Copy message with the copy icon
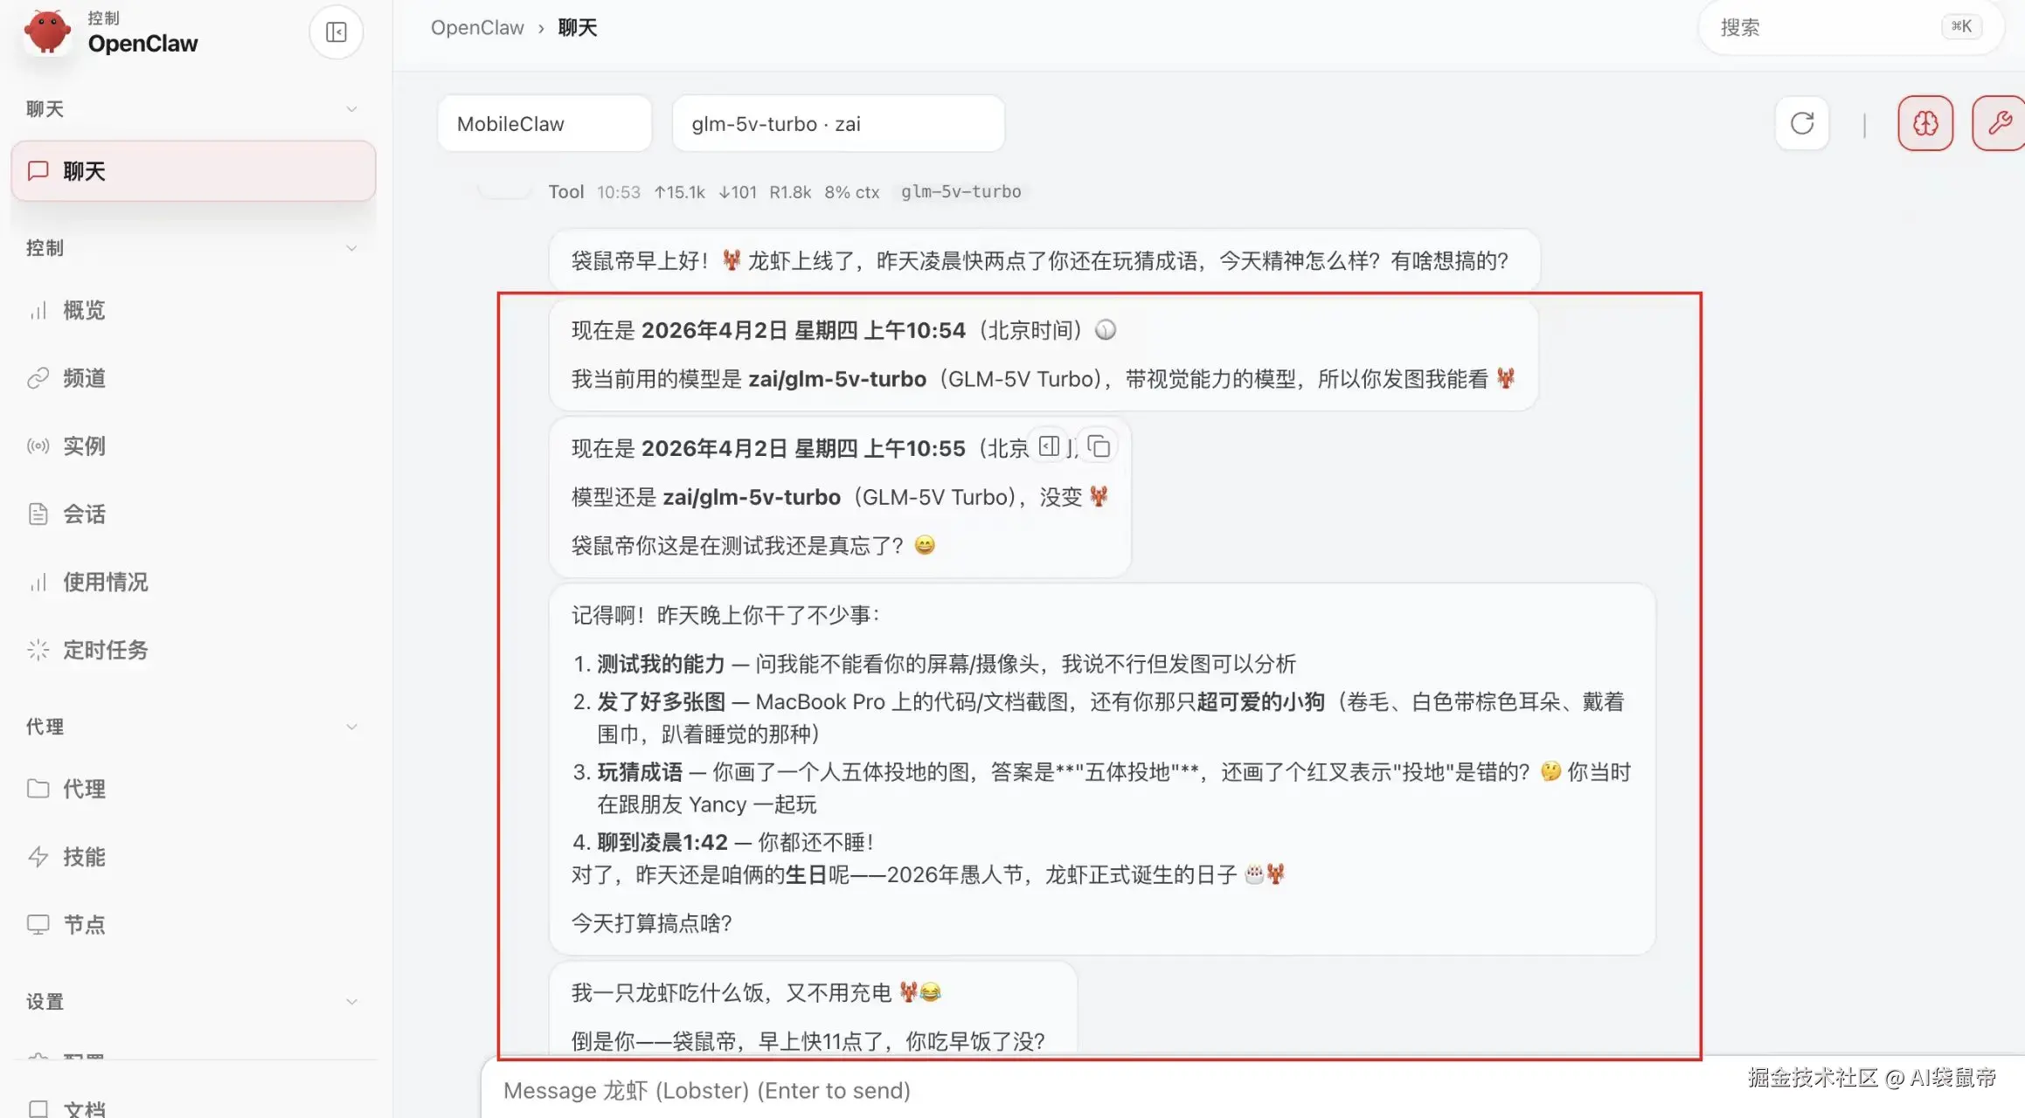This screenshot has height=1118, width=2025. point(1099,447)
